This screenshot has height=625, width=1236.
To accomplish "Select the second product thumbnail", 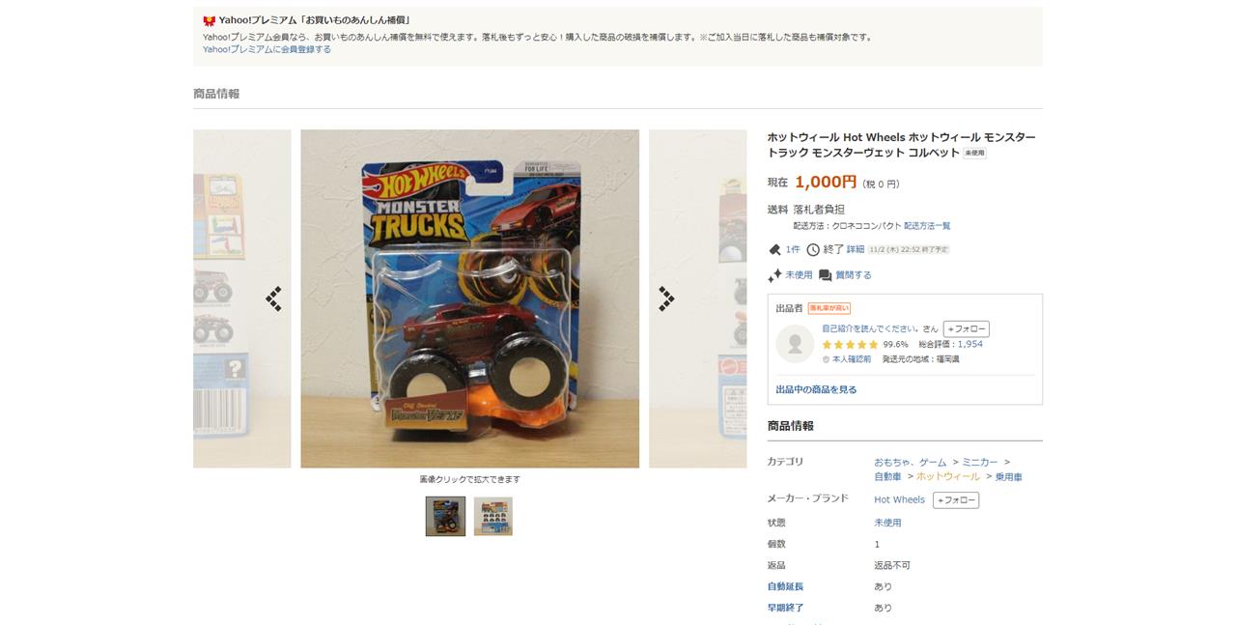I will click(493, 516).
